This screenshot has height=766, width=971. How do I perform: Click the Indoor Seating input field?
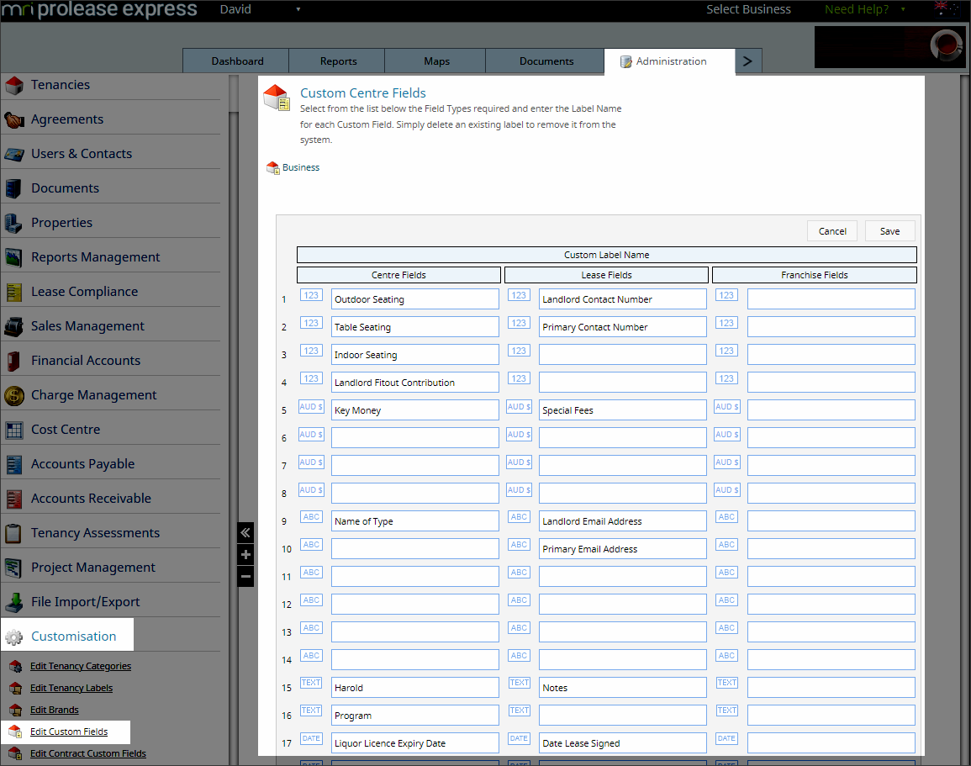pyautogui.click(x=415, y=355)
